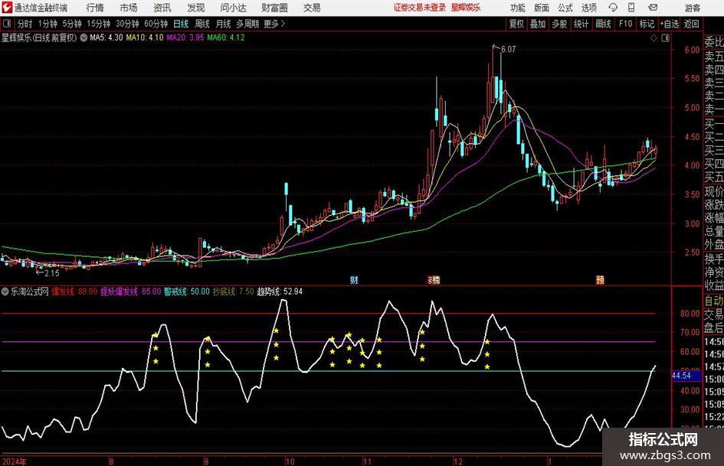Click the 预 marker on chart

600,279
